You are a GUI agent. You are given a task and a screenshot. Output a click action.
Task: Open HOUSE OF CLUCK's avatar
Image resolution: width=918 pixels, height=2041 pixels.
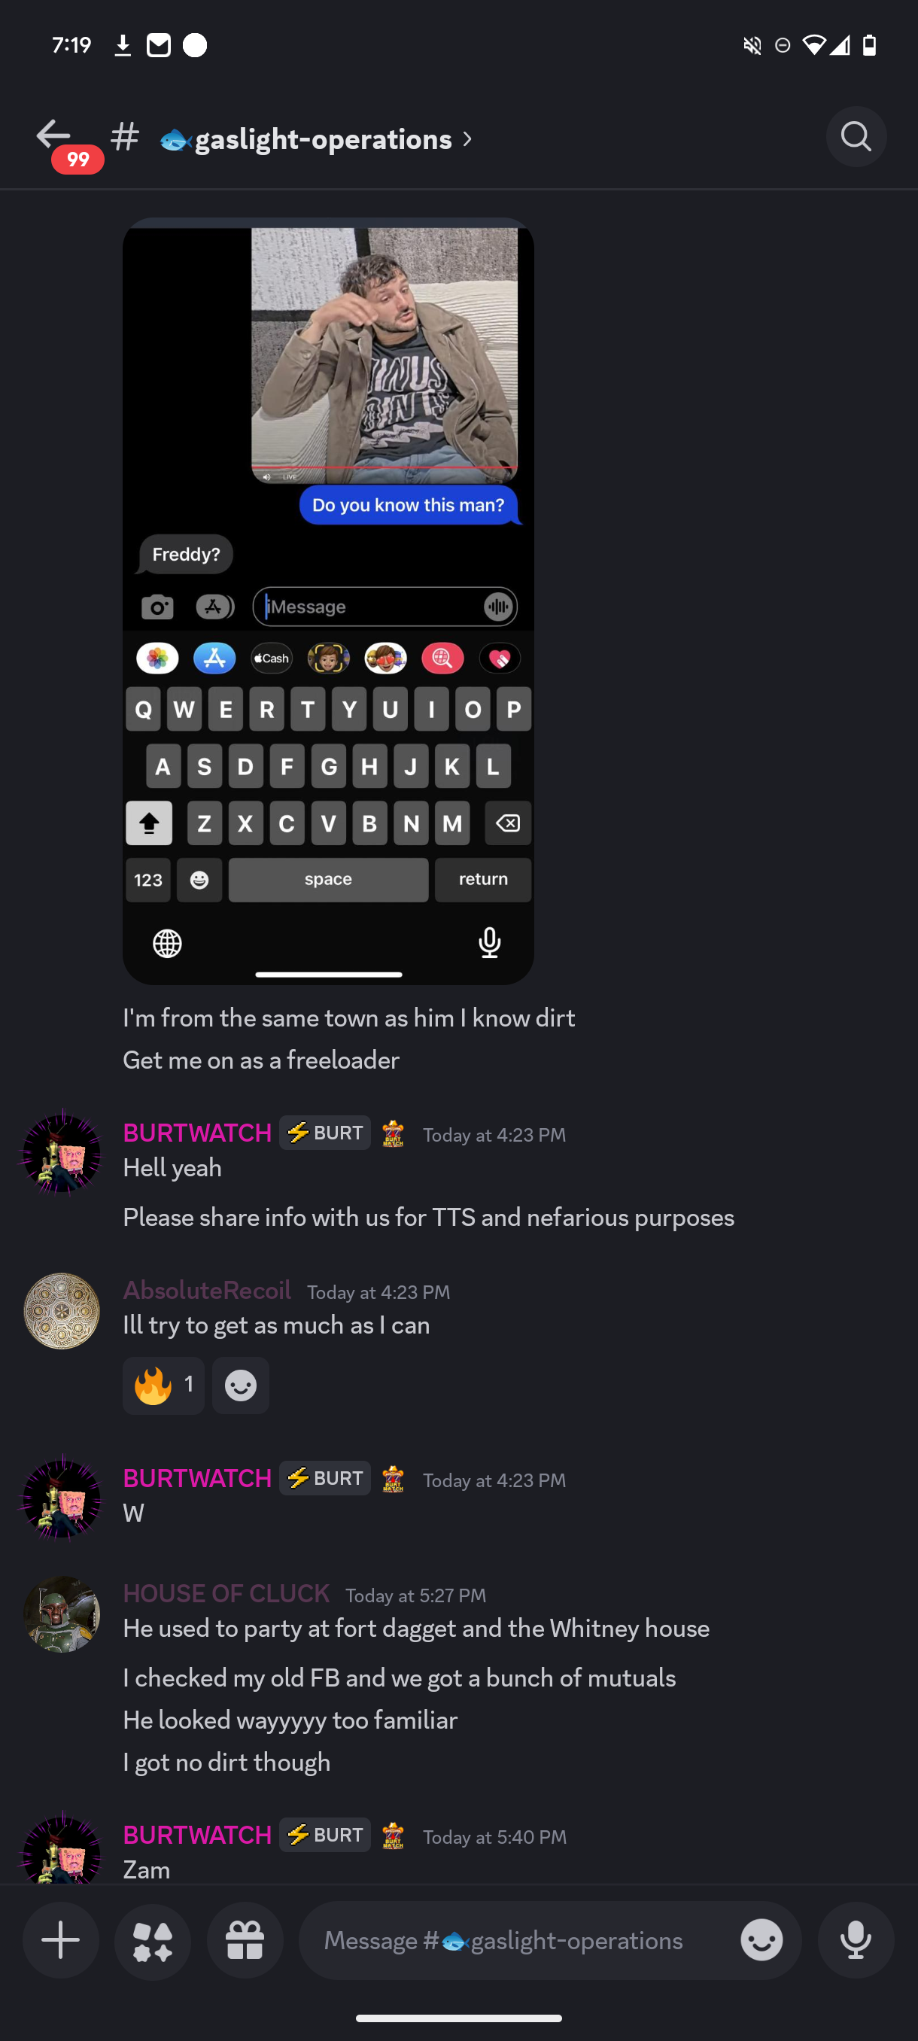[62, 1614]
